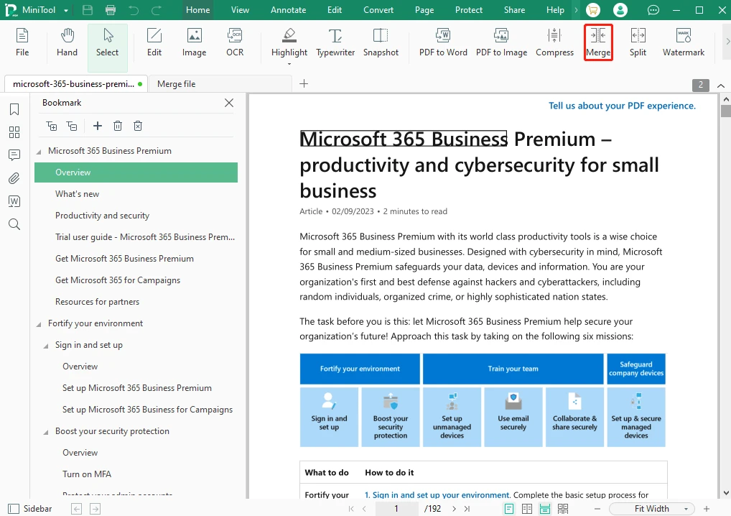Viewport: 731px width, 516px height.
Task: Enable single page view mode
Action: pyautogui.click(x=509, y=509)
